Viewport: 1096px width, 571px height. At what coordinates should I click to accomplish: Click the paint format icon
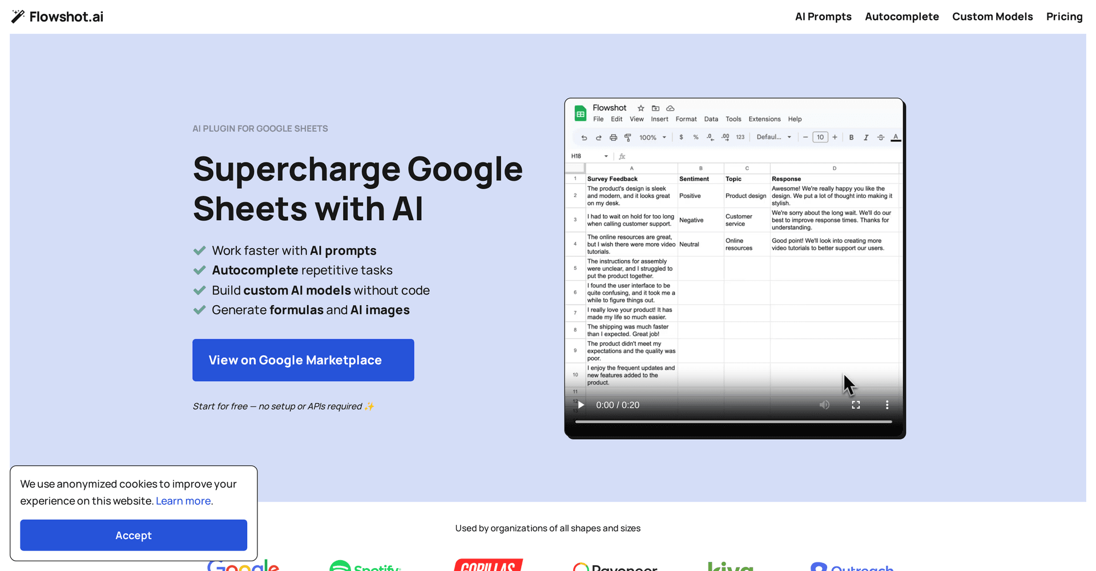click(627, 137)
